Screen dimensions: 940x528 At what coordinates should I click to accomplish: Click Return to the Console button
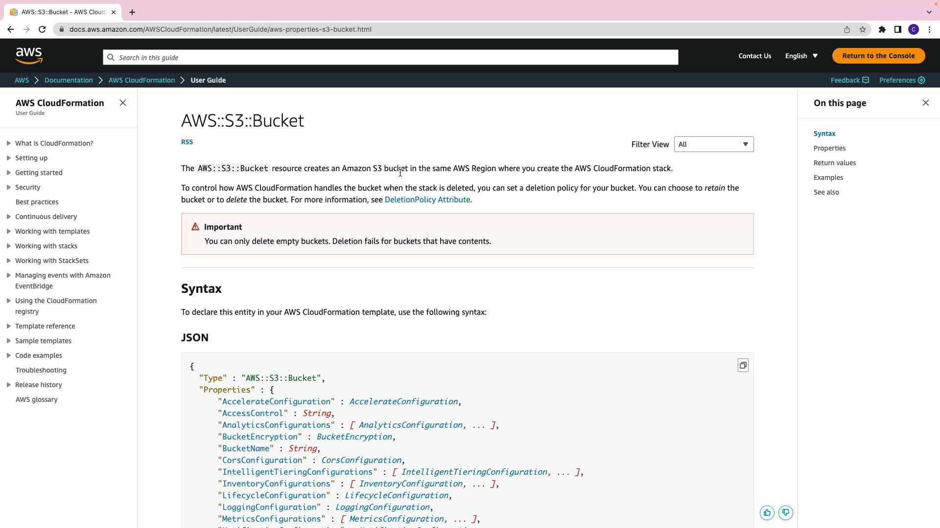pos(878,56)
